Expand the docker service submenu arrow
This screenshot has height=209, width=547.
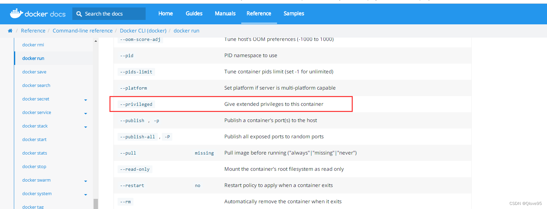[85, 114]
